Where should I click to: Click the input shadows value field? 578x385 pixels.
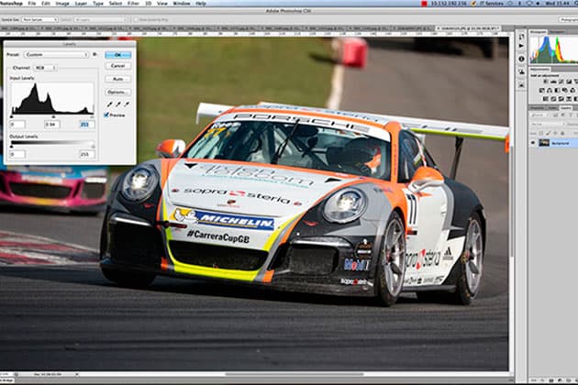[17, 125]
